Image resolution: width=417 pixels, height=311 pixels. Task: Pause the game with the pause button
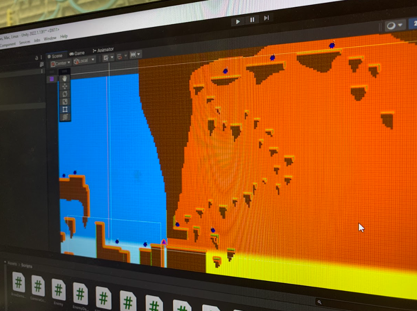[x=252, y=19]
